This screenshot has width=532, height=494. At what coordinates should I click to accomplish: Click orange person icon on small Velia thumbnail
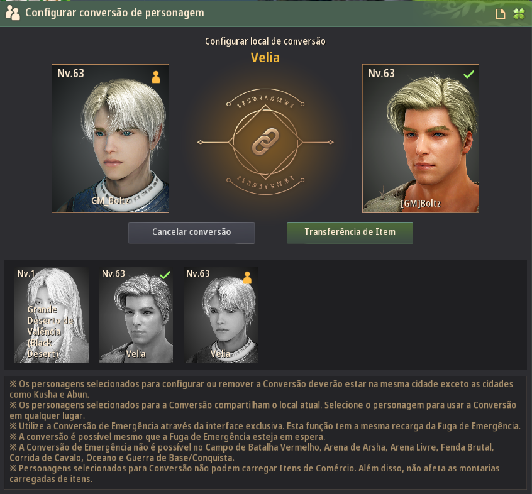[247, 277]
